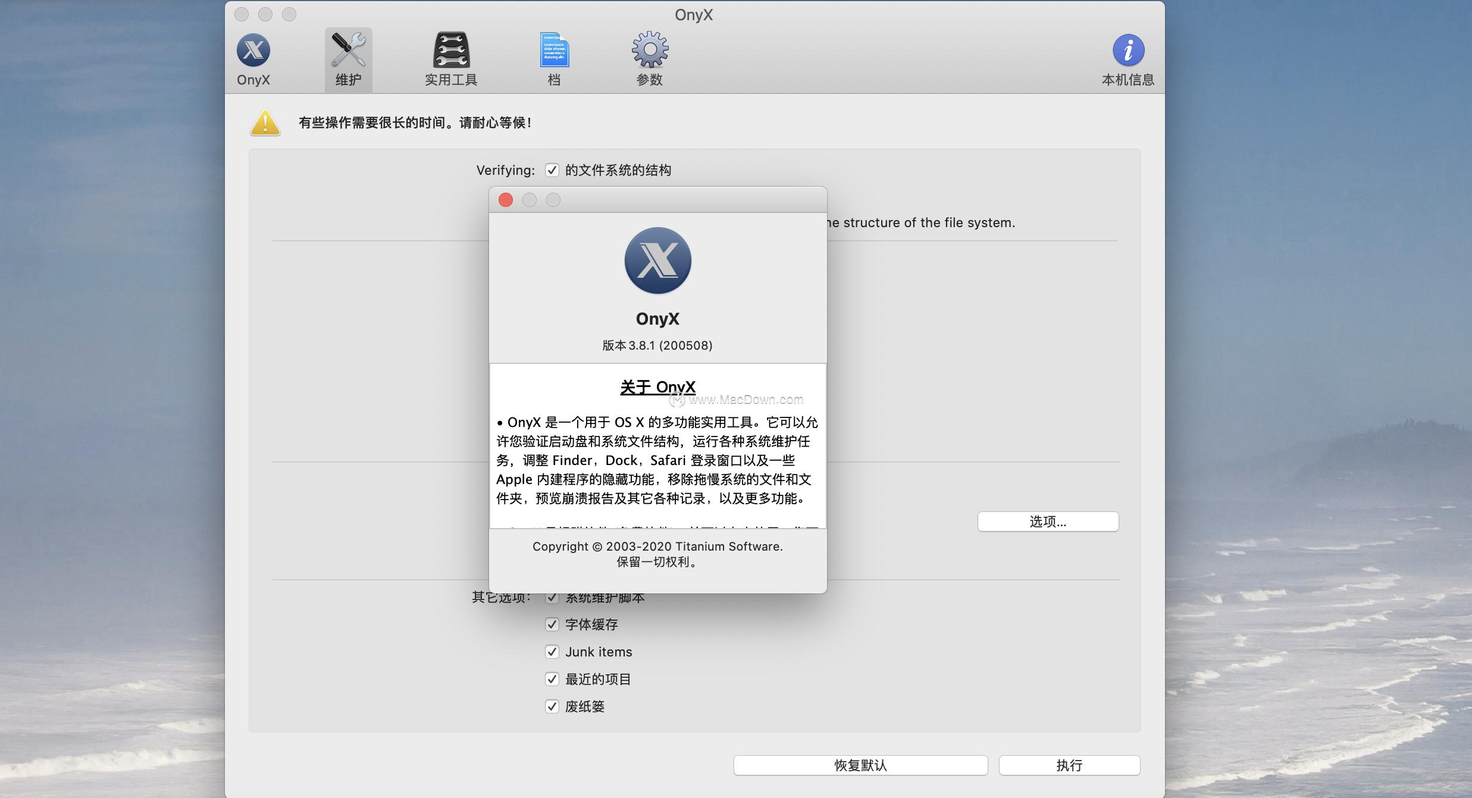Viewport: 1472px width, 798px height.
Task: Minimize the About OnyX dialog
Action: [529, 200]
